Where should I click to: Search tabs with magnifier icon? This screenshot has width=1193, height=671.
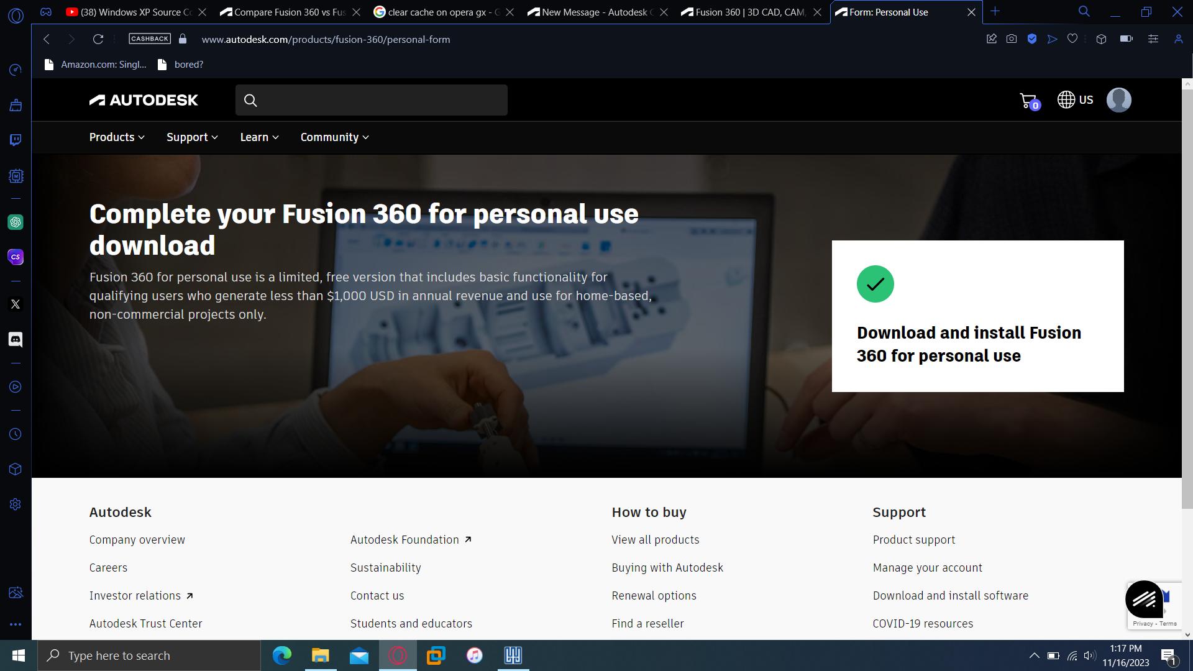1084,11
